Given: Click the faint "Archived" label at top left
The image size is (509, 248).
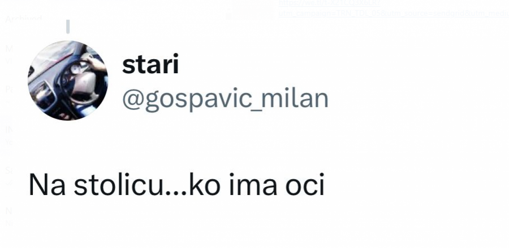Looking at the screenshot, I should (x=24, y=19).
